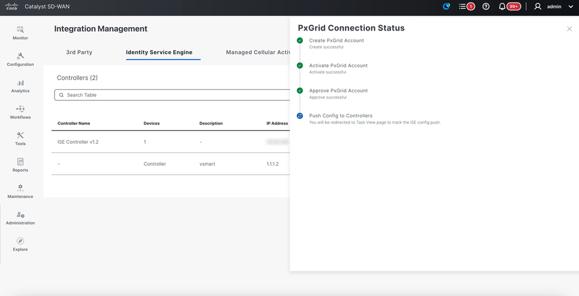Select the ISE Controller v1.2 row name
579x296 pixels.
78,142
